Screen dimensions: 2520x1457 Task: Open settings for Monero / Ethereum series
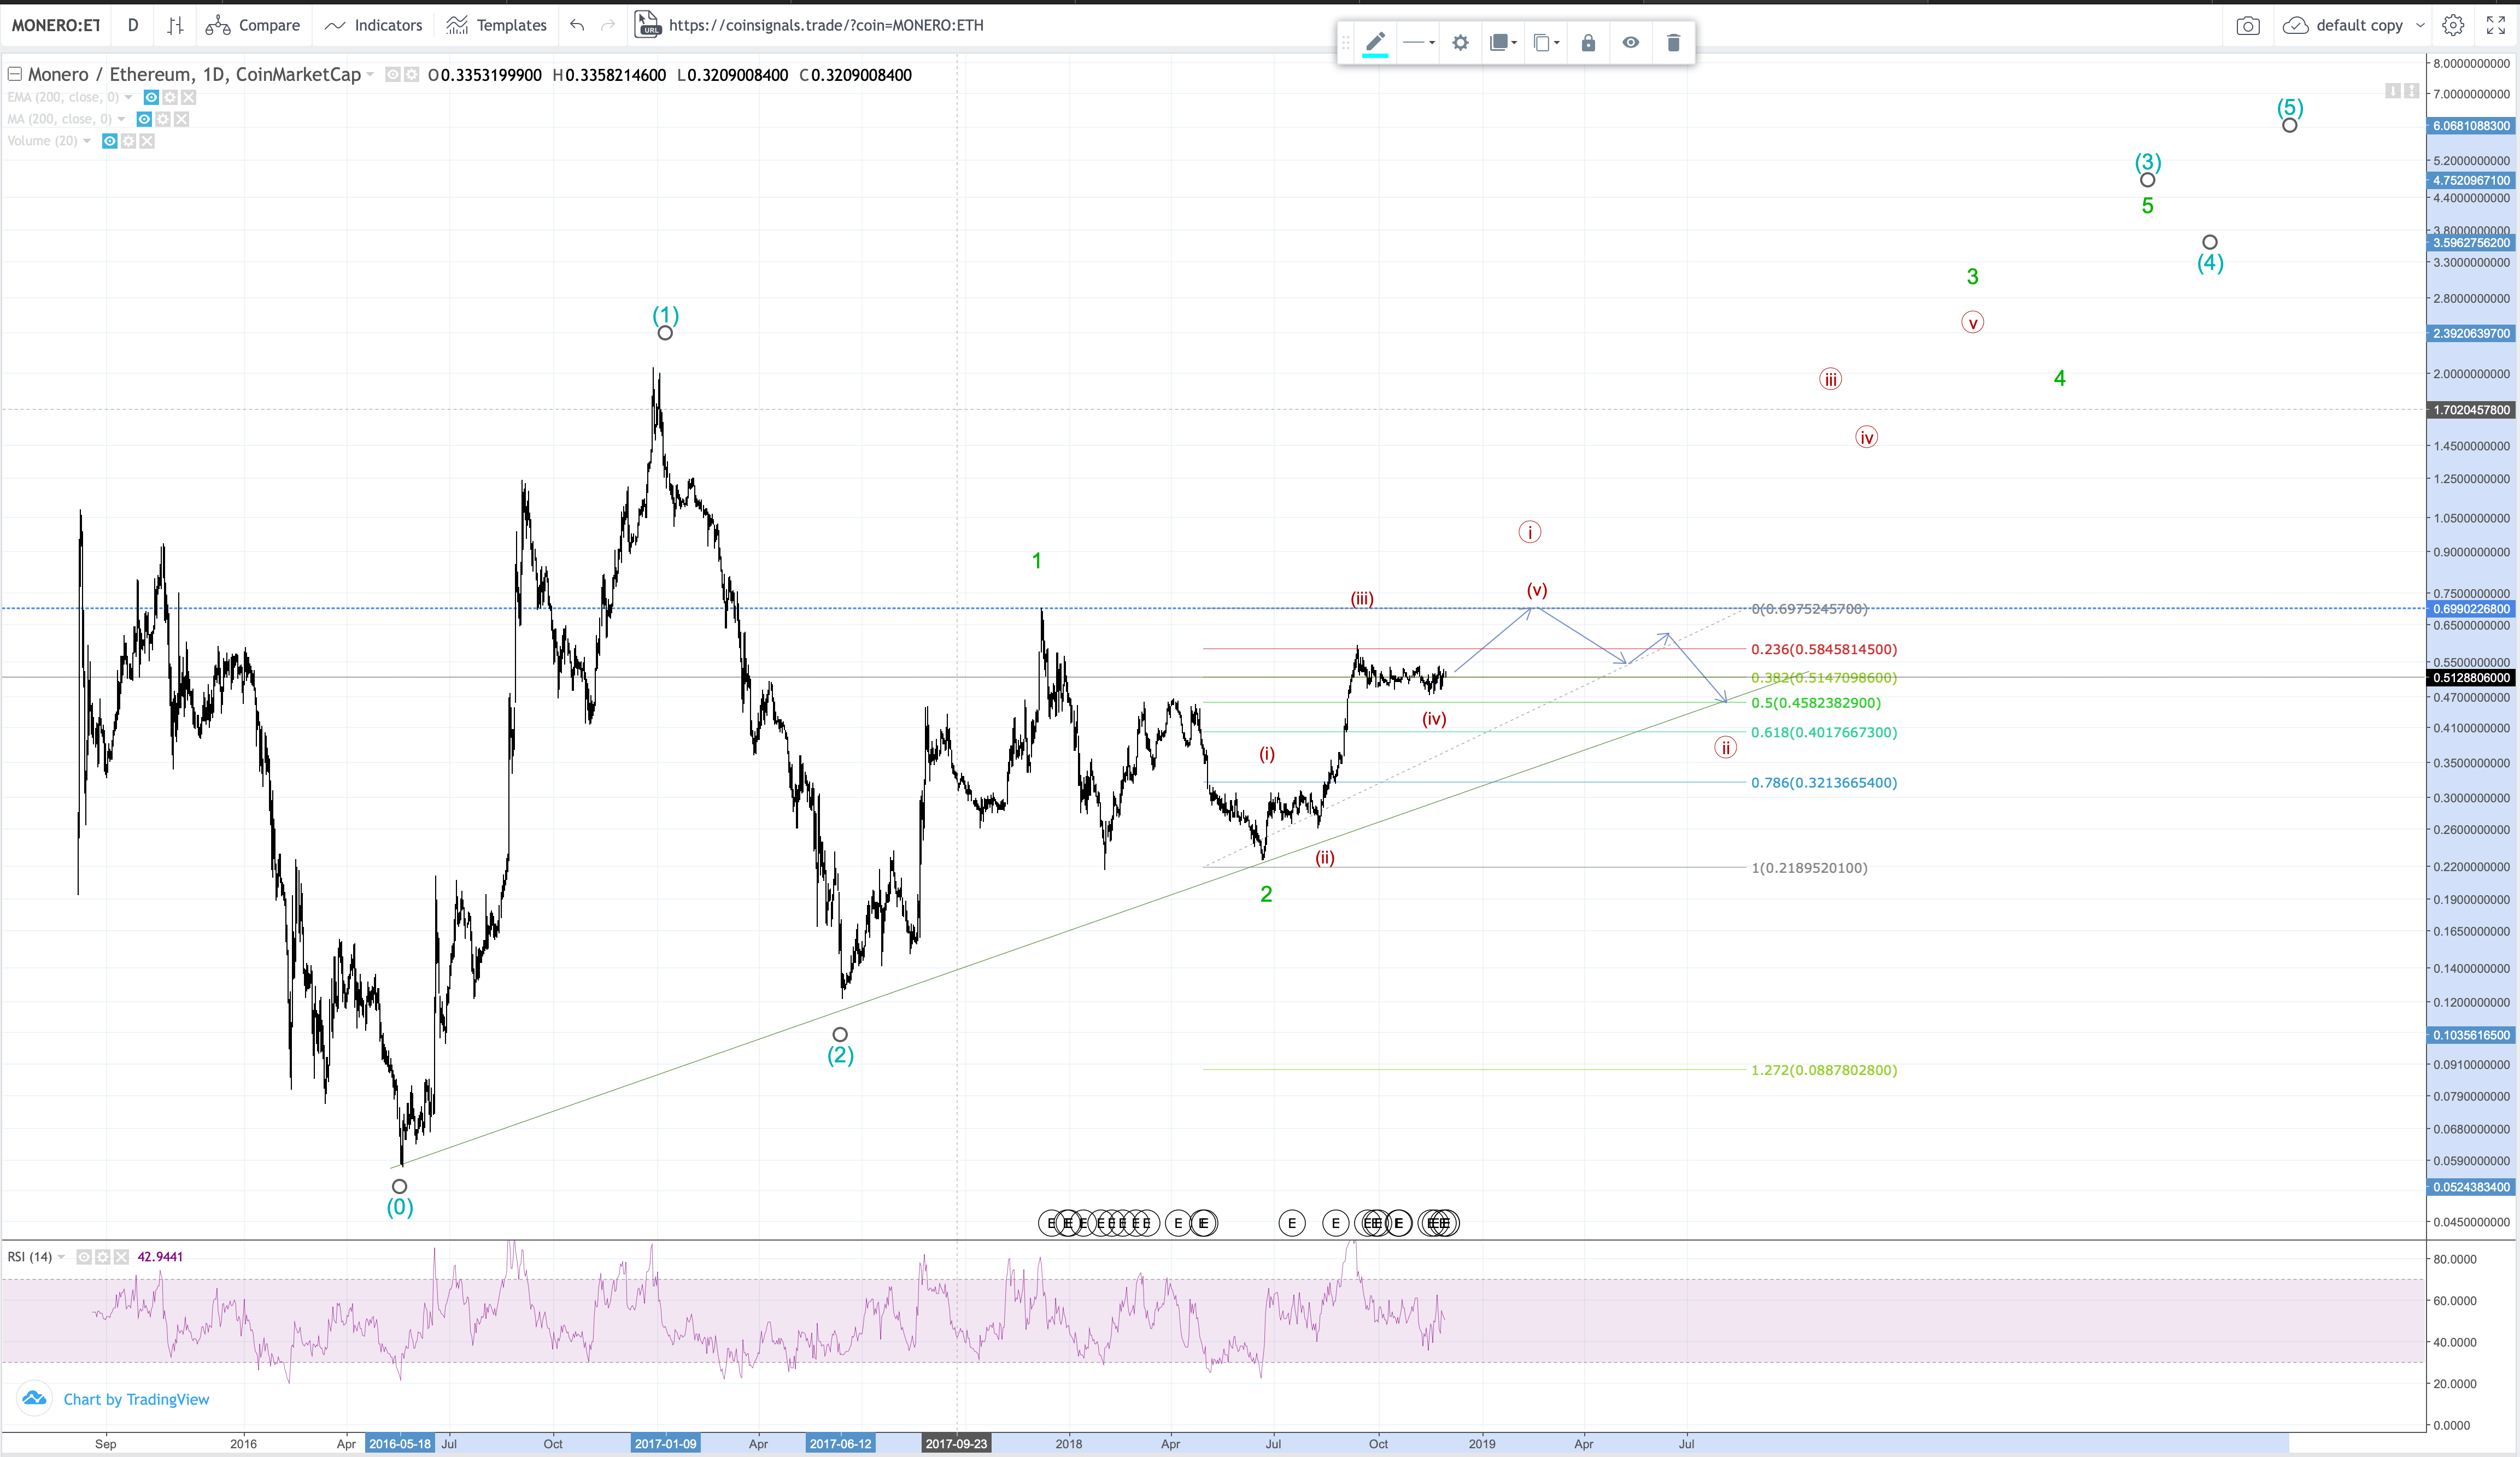(x=411, y=74)
